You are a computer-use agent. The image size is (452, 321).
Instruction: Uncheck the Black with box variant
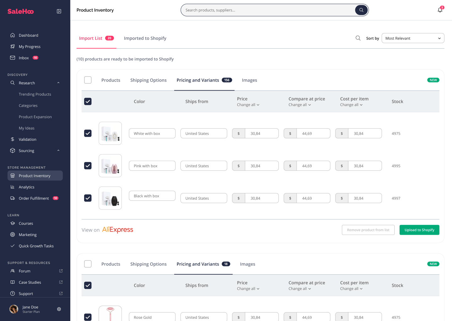pos(88,198)
